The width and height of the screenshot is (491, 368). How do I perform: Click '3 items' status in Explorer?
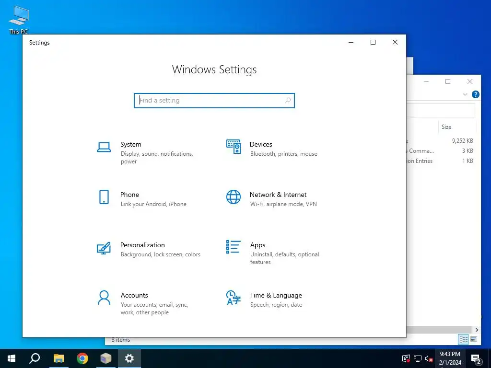tap(121, 340)
